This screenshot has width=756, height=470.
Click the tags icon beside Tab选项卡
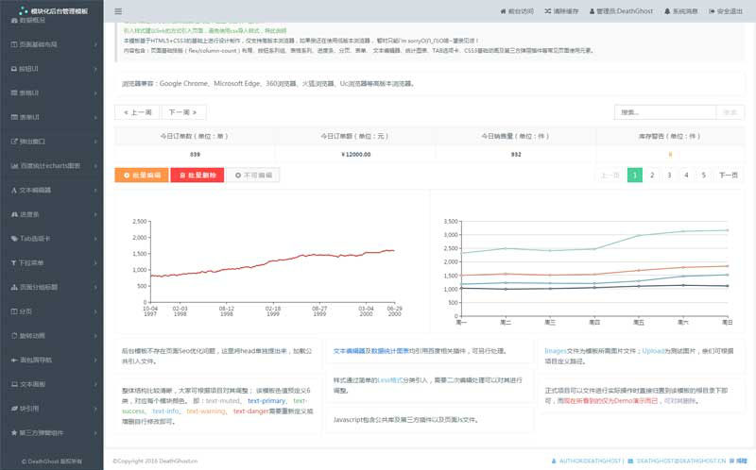pyautogui.click(x=14, y=239)
